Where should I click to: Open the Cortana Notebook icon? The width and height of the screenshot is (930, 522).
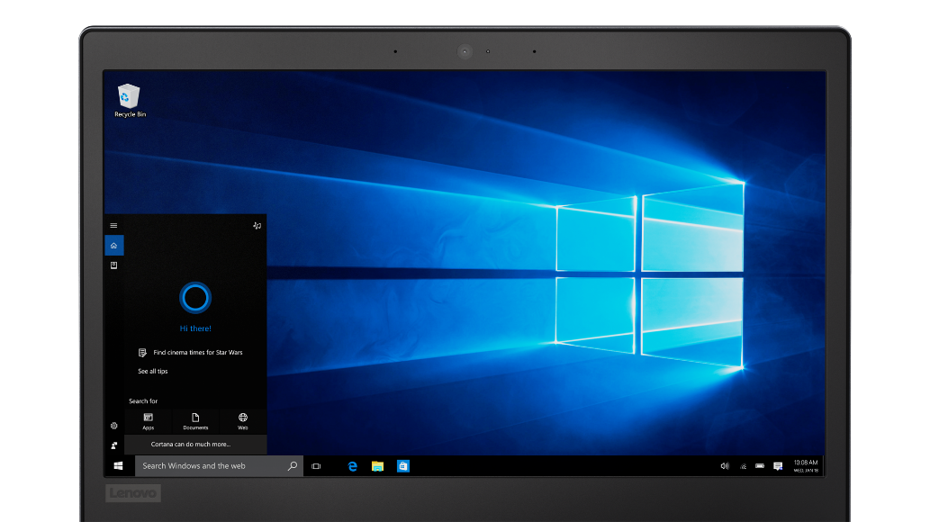pyautogui.click(x=113, y=265)
